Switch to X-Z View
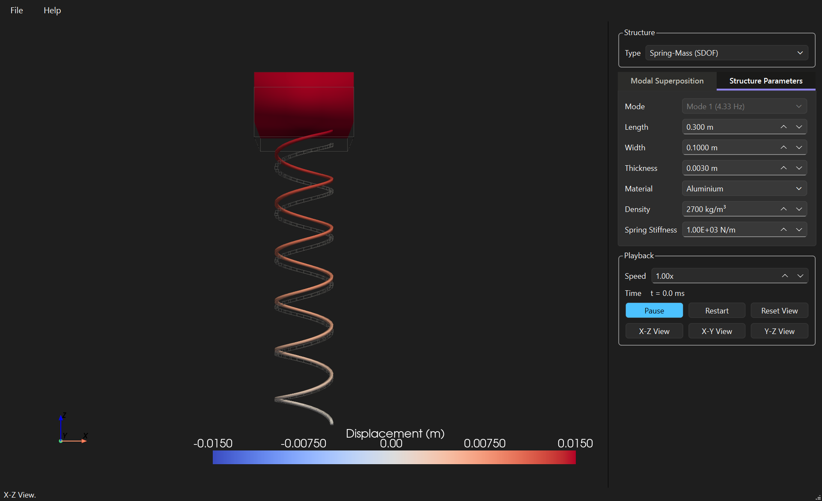This screenshot has width=822, height=501. pos(654,331)
